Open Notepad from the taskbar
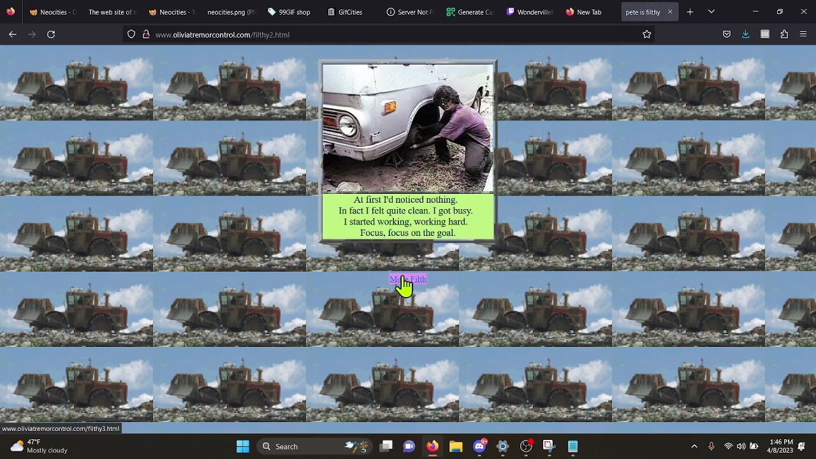Image resolution: width=816 pixels, height=459 pixels. [x=572, y=446]
